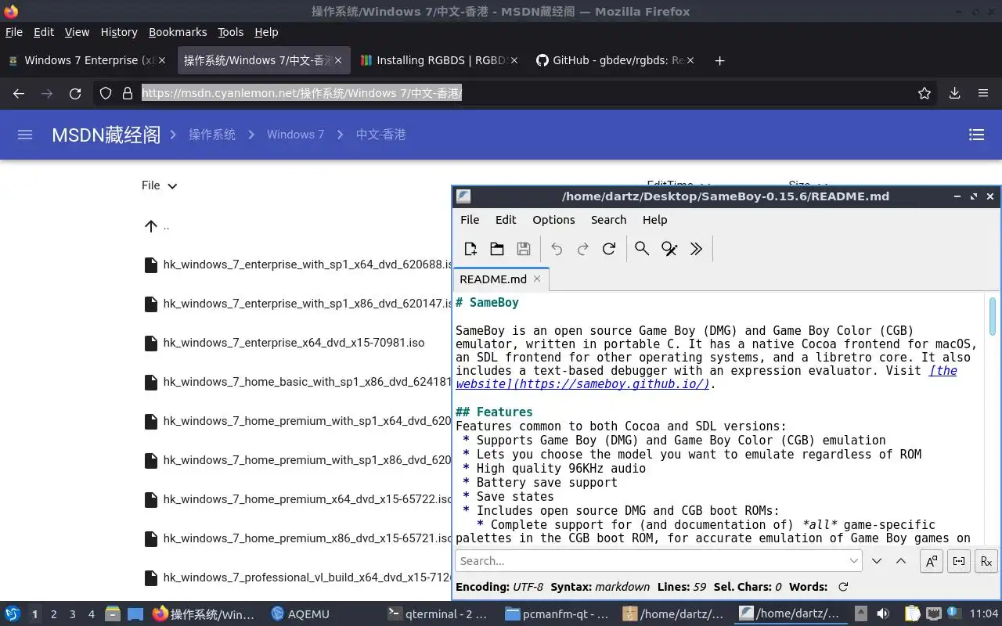Click Windows 7 breadcrumb link

(x=295, y=135)
